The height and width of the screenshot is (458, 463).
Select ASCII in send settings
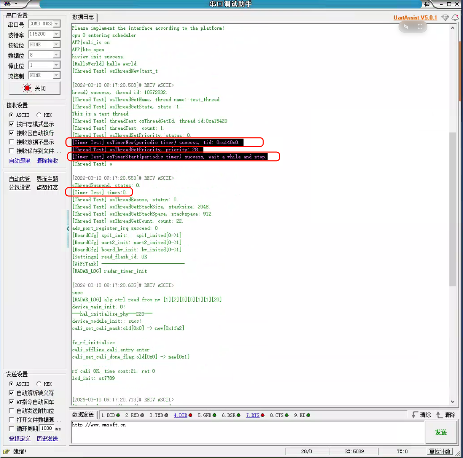pyautogui.click(x=12, y=384)
